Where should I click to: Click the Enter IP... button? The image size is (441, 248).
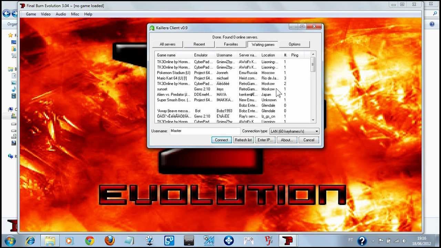pyautogui.click(x=265, y=140)
